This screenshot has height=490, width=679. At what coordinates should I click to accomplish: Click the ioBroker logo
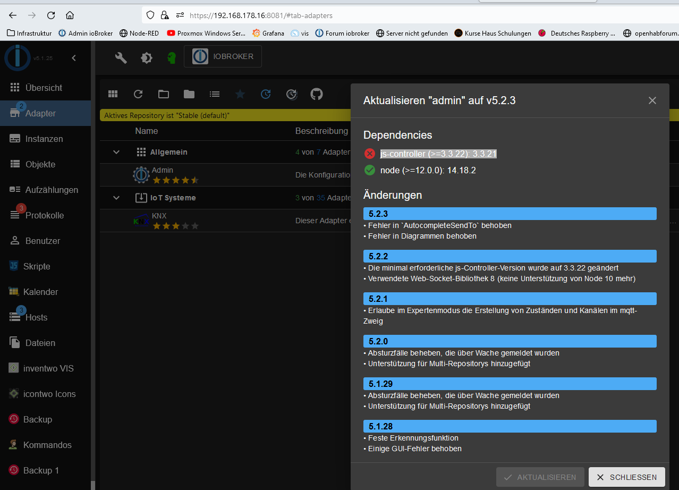[x=18, y=58]
